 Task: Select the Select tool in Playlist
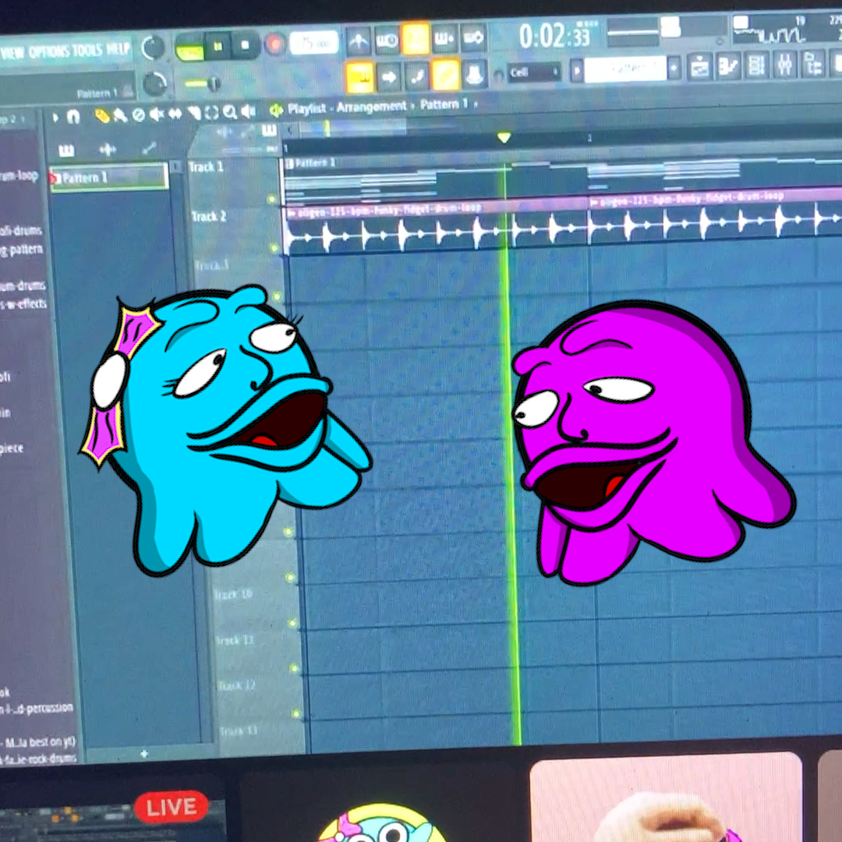coord(211,113)
